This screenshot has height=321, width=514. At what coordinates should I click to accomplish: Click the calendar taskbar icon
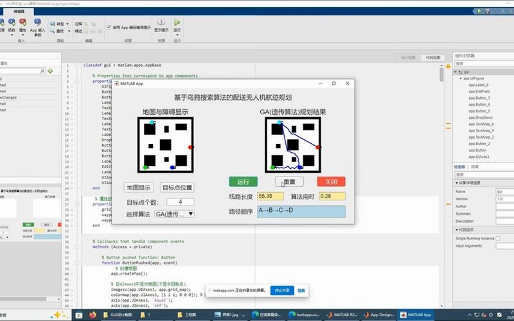(x=78, y=315)
